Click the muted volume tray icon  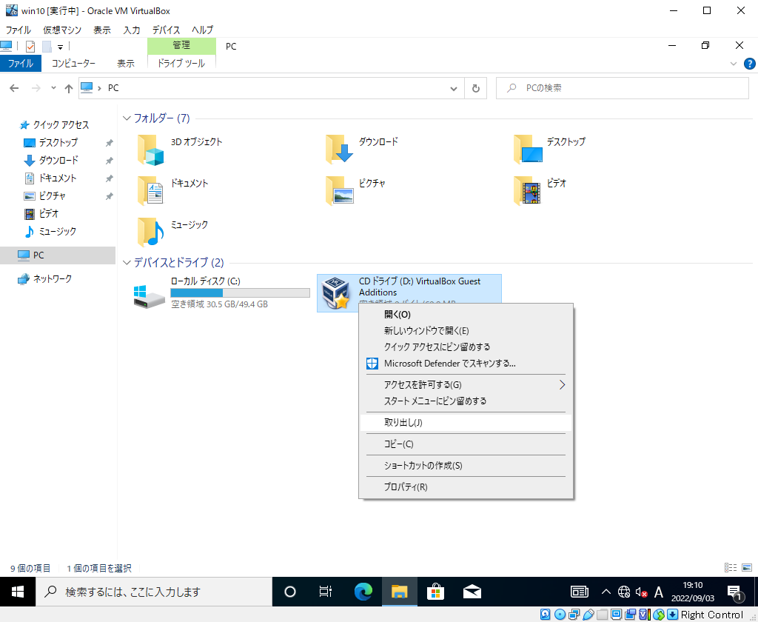[x=641, y=592]
